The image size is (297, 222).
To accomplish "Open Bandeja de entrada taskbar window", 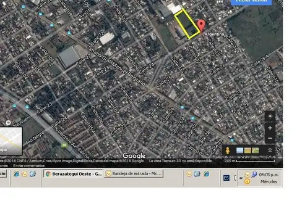I will pyautogui.click(x=134, y=174).
